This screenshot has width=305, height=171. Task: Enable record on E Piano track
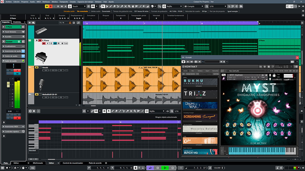pos(44,43)
